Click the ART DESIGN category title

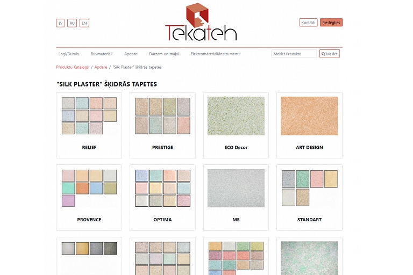[x=309, y=147]
